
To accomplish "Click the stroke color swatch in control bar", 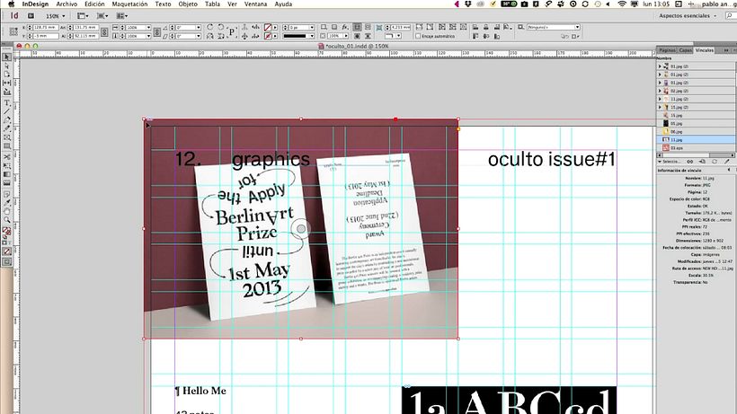I will 268,36.
